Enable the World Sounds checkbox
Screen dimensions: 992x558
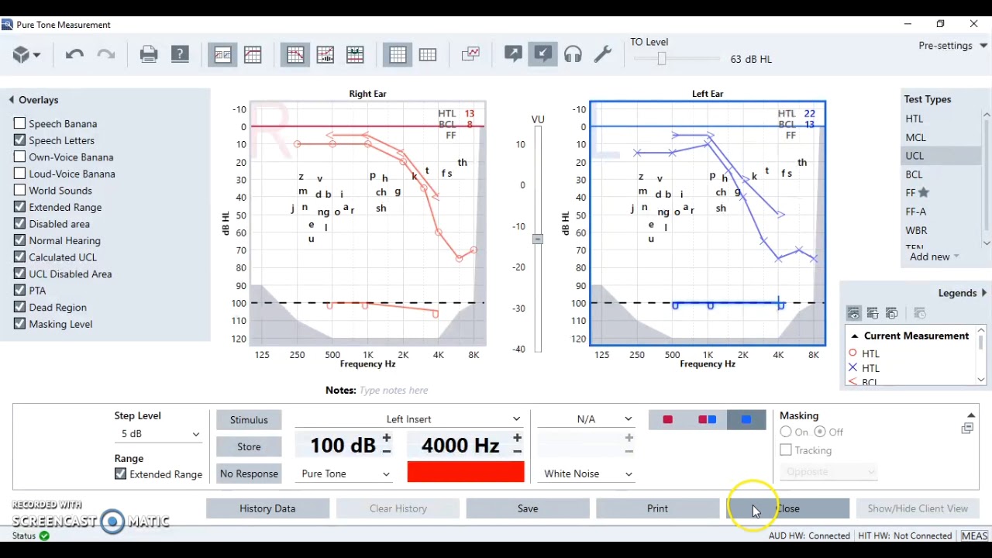point(20,190)
